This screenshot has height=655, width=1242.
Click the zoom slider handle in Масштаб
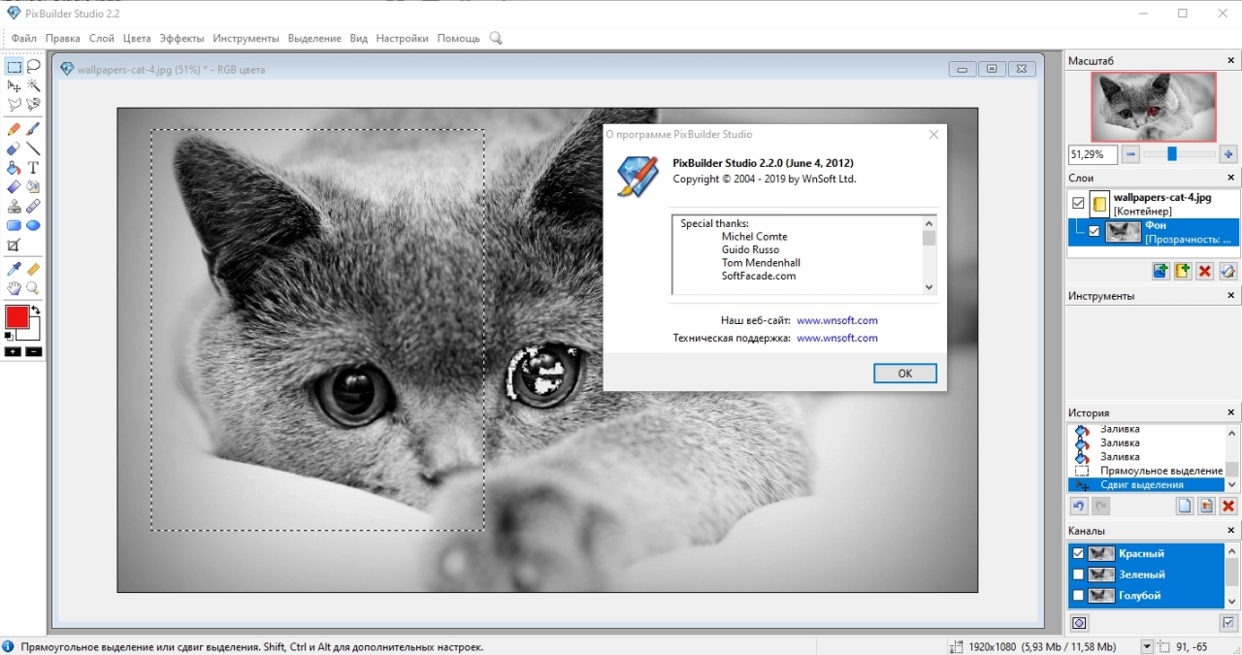1172,154
